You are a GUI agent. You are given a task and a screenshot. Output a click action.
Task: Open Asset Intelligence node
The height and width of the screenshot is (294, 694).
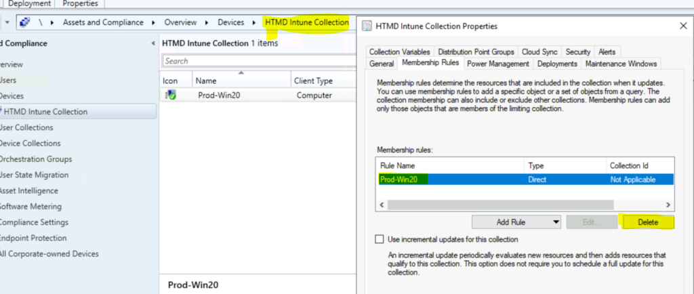[x=29, y=190]
